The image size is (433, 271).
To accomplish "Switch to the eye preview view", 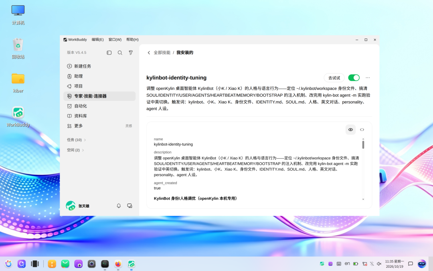I will tap(350, 130).
